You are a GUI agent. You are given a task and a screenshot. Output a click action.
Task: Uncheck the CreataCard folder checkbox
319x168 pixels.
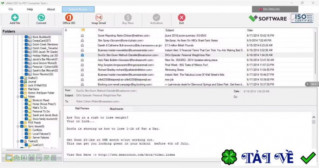point(26,41)
